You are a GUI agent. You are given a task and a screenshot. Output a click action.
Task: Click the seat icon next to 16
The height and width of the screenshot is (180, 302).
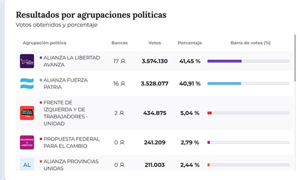(x=123, y=83)
